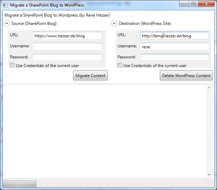Collapse the Source (SharePoint Blog) section
Image resolution: width=217 pixels, height=190 pixels.
pos(7,23)
